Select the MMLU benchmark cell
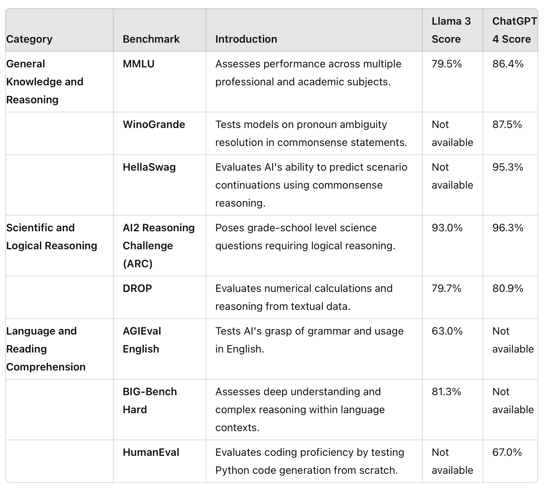545x491 pixels. click(x=138, y=64)
